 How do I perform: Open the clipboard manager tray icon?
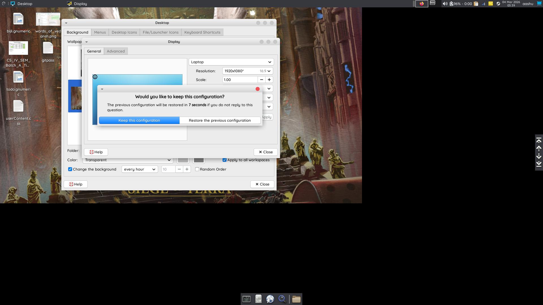[x=476, y=4]
